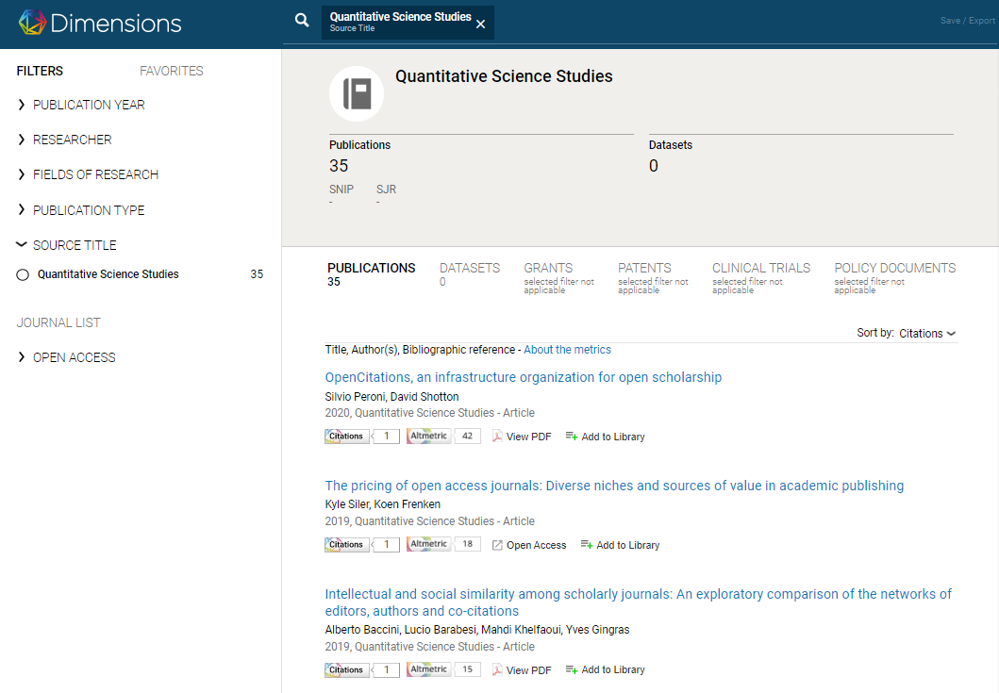Image resolution: width=999 pixels, height=693 pixels.
Task: Open the Sort by Citations dropdown
Action: click(x=927, y=333)
